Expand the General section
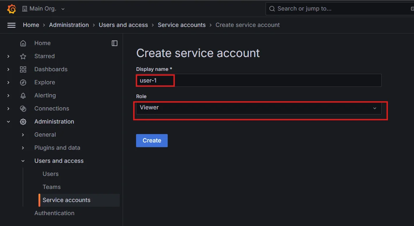The image size is (414, 226). coord(23,134)
